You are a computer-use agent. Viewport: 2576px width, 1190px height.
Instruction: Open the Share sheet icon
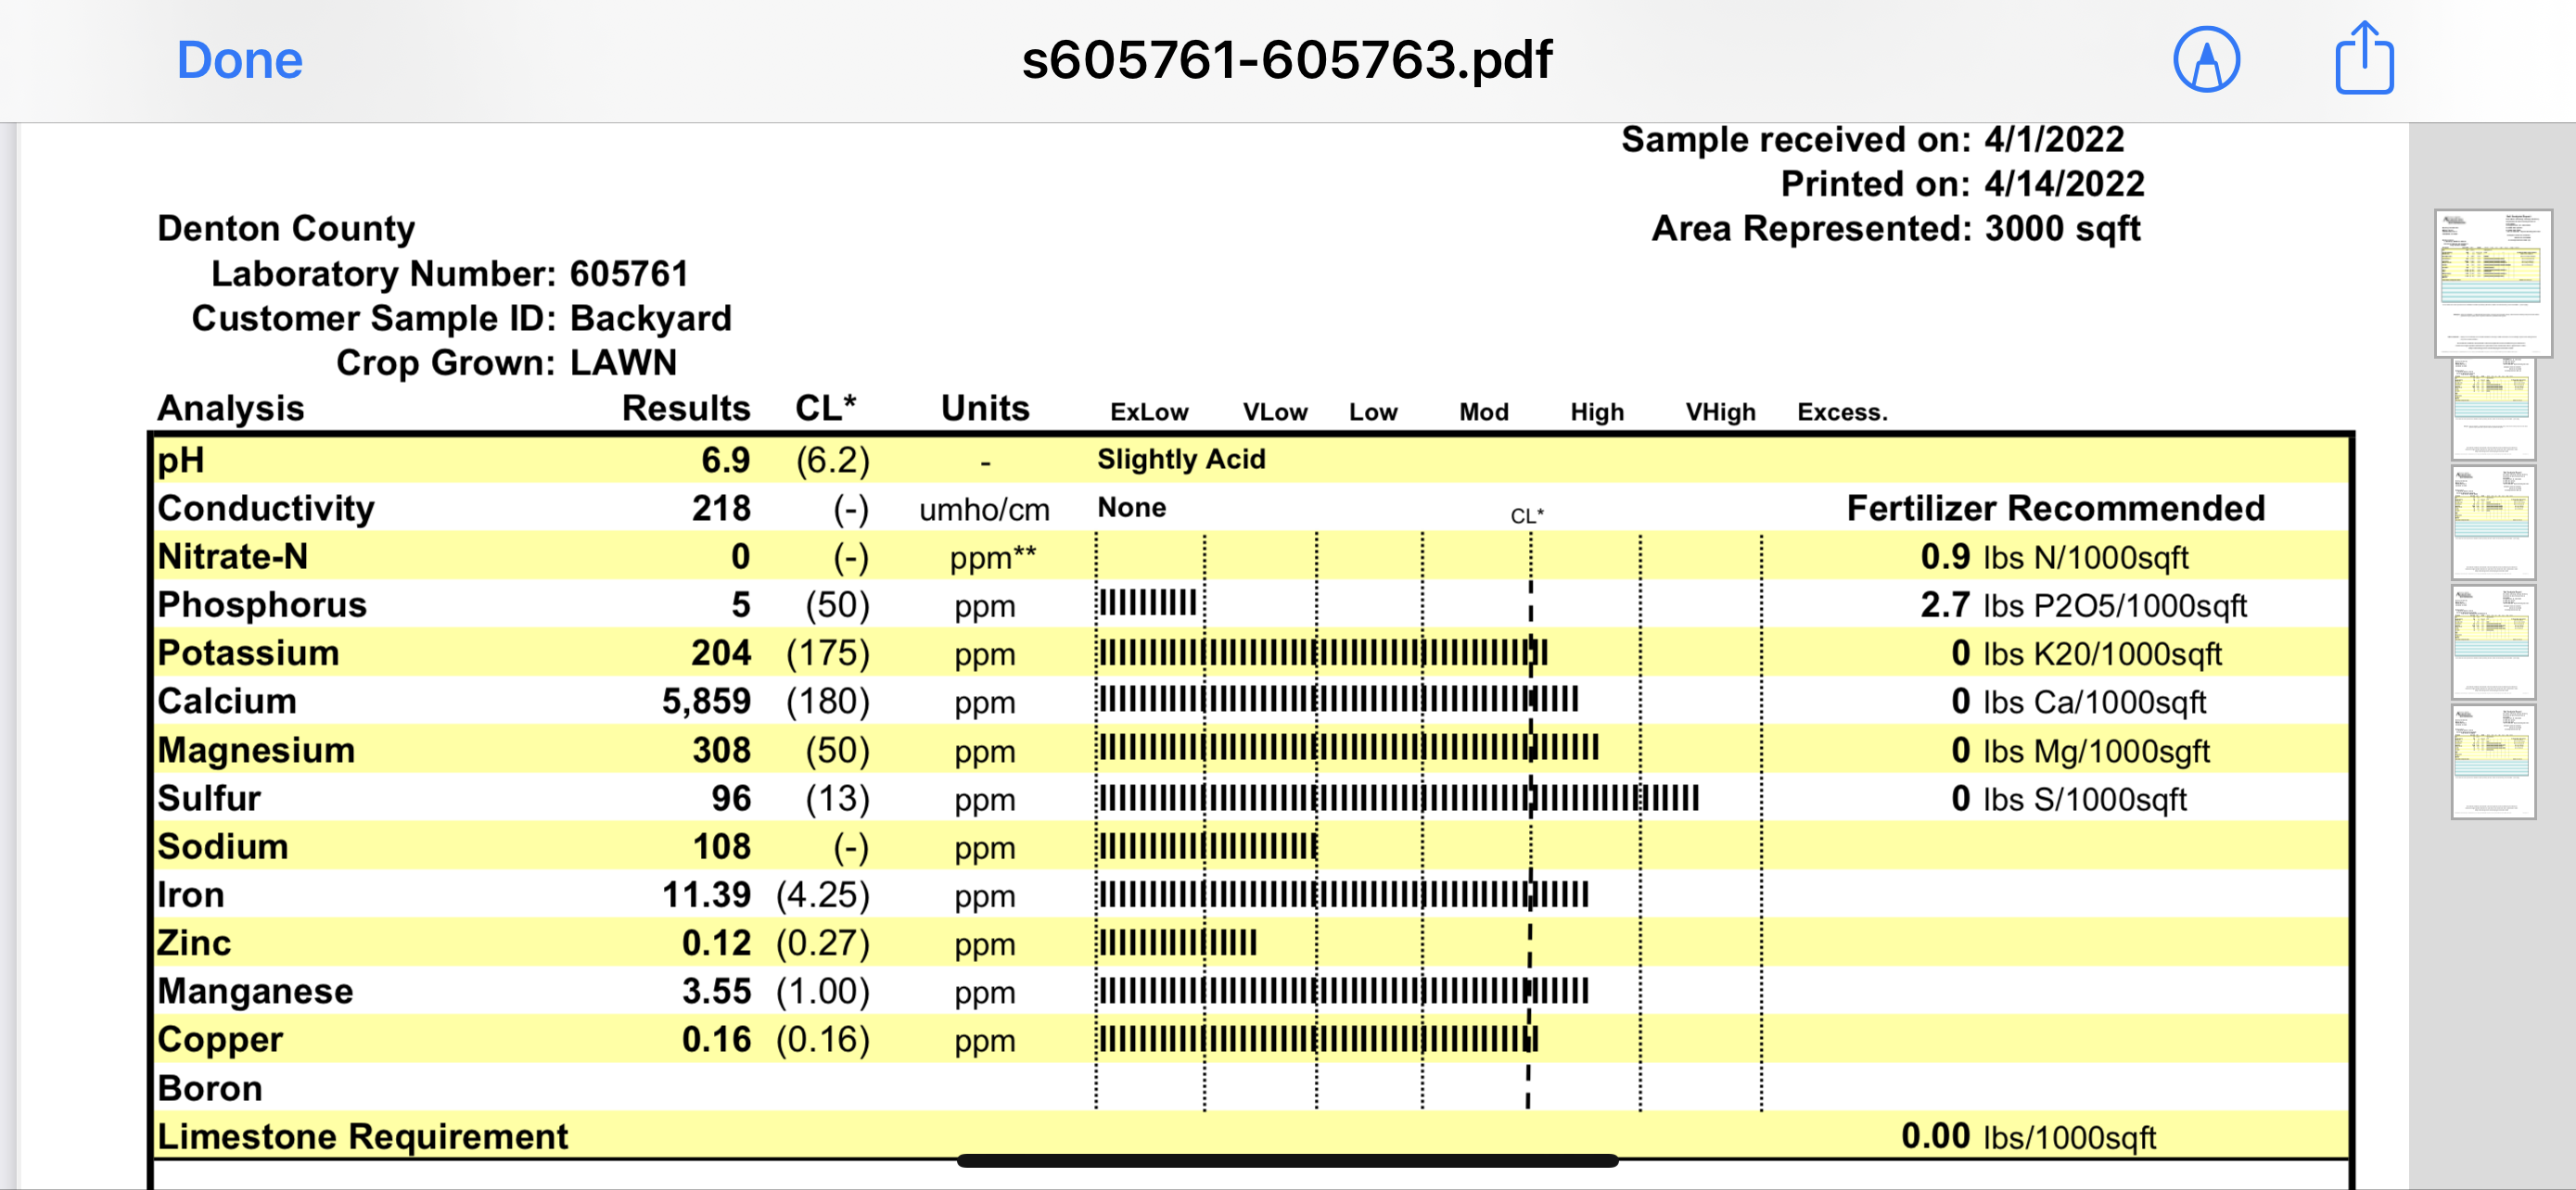coord(2364,58)
